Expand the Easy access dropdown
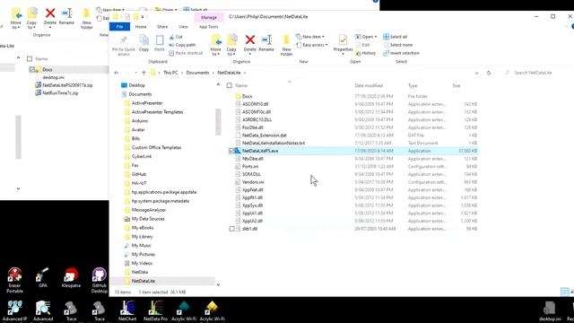 point(326,45)
